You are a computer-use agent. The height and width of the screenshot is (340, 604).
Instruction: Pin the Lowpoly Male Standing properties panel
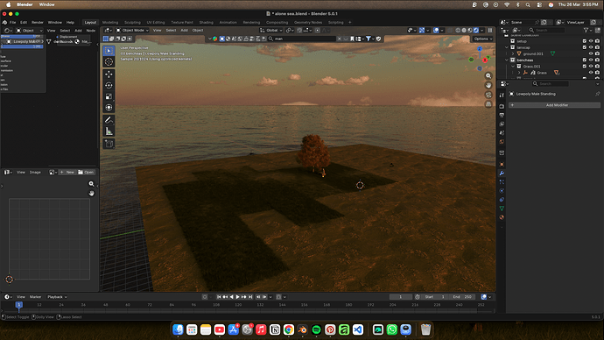pos(597,94)
